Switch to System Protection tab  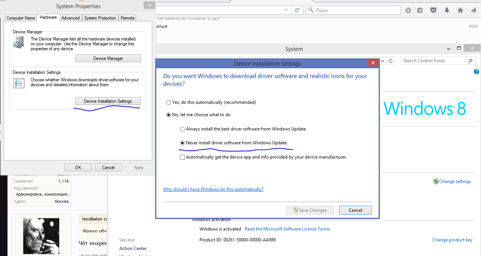(x=100, y=18)
